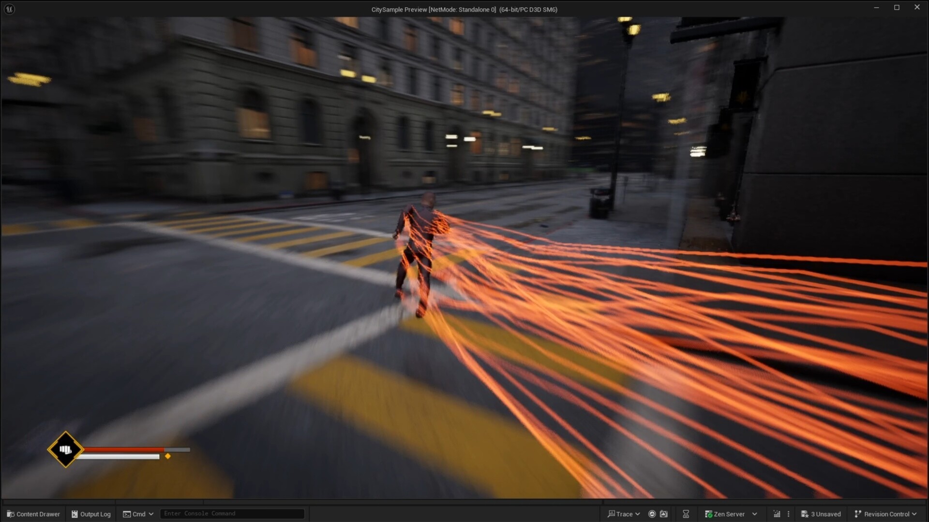Image resolution: width=929 pixels, height=522 pixels.
Task: Expand the Zen Server dropdown
Action: [753, 514]
